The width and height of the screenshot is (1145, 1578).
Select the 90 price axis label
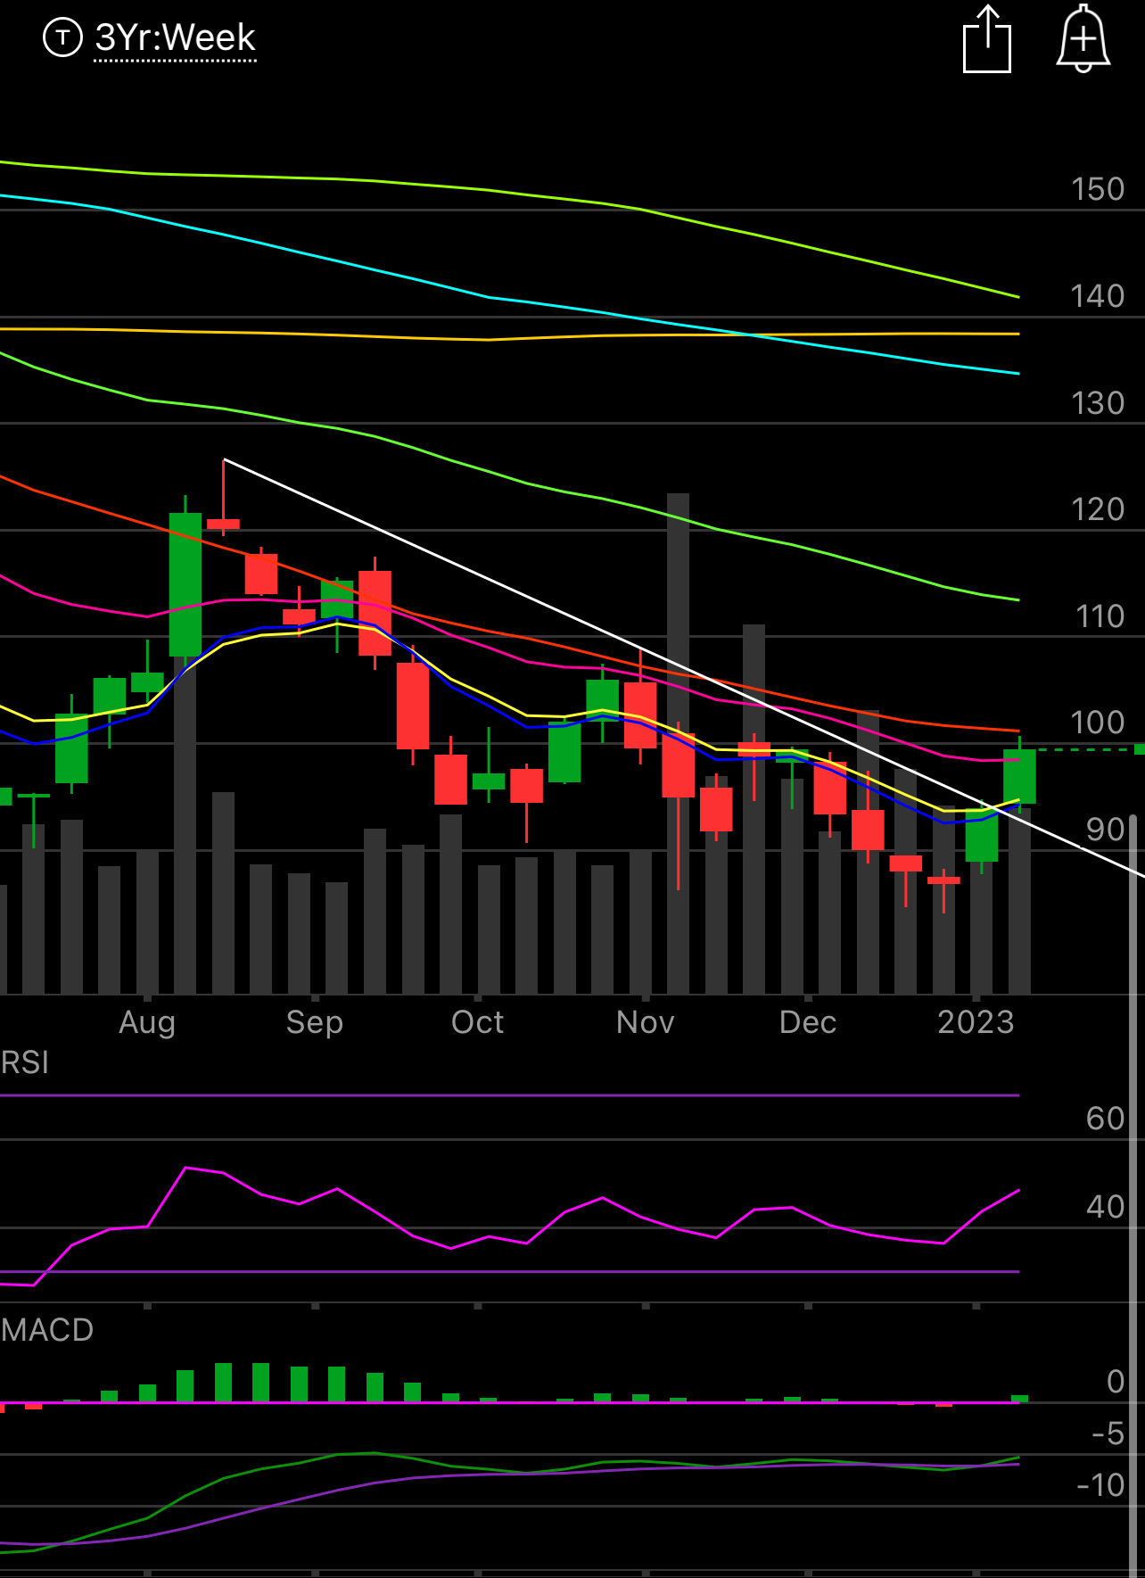(1106, 830)
